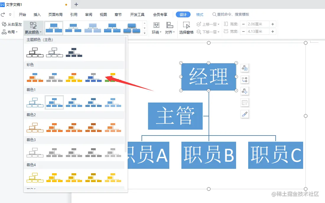325x203 pixels.
Task: Open the 开发工具 tab
Action: [x=137, y=14]
